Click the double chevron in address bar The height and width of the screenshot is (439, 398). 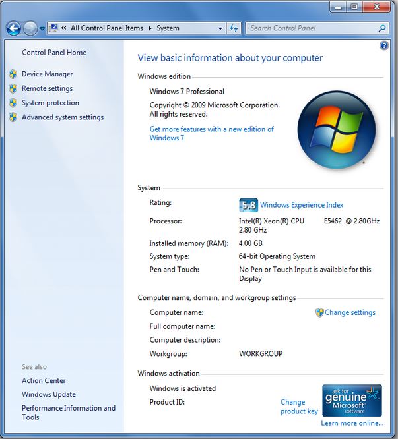tap(64, 28)
